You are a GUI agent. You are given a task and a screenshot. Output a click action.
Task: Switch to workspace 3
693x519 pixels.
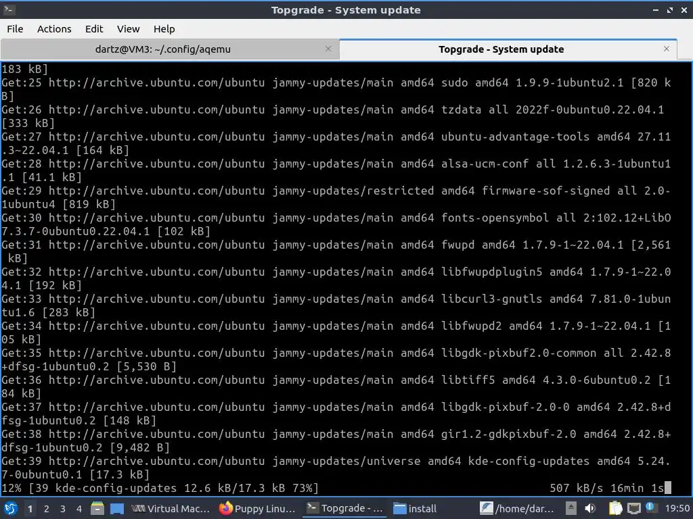(63, 509)
